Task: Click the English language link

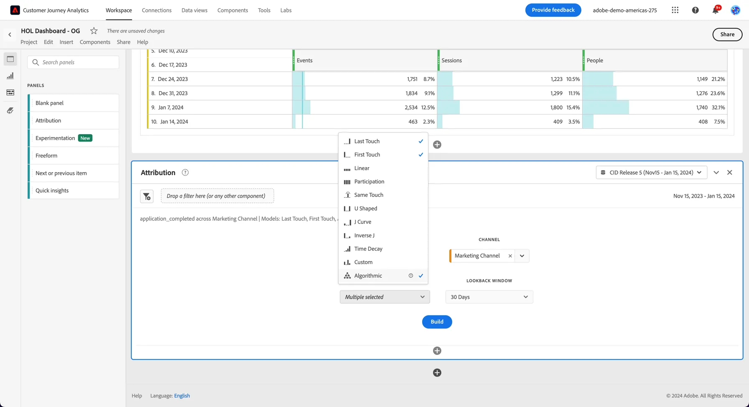Action: pos(182,396)
